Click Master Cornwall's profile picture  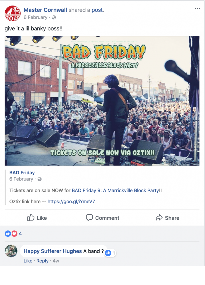[13, 13]
